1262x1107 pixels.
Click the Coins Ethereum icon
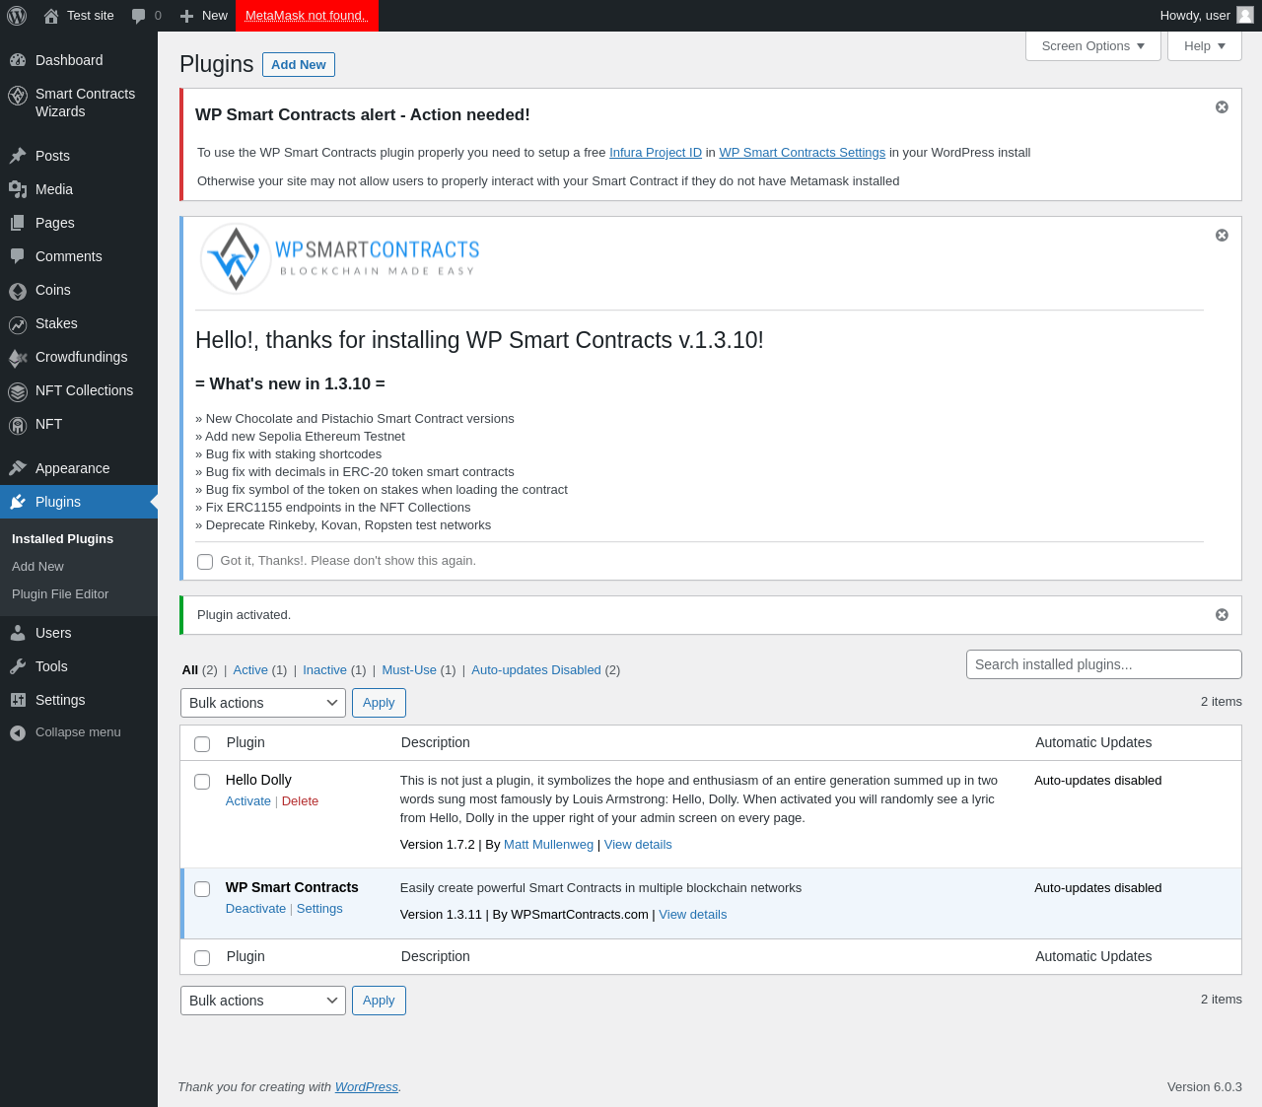point(18,290)
